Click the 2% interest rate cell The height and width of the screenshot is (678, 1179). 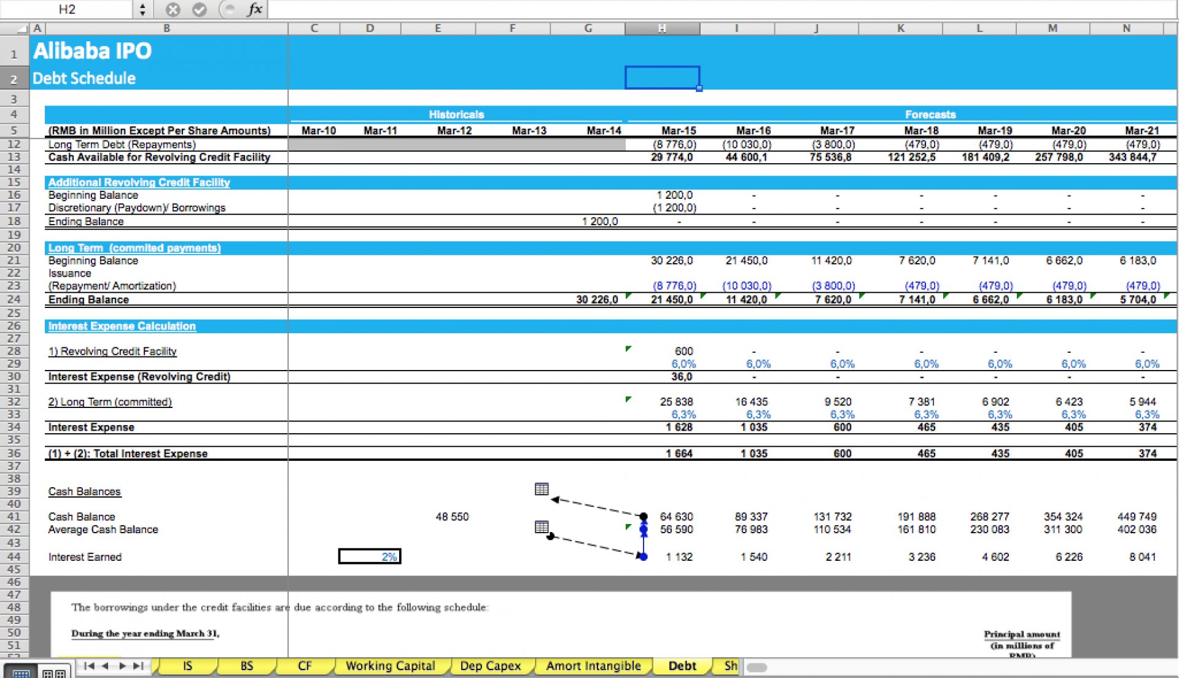[x=370, y=557]
